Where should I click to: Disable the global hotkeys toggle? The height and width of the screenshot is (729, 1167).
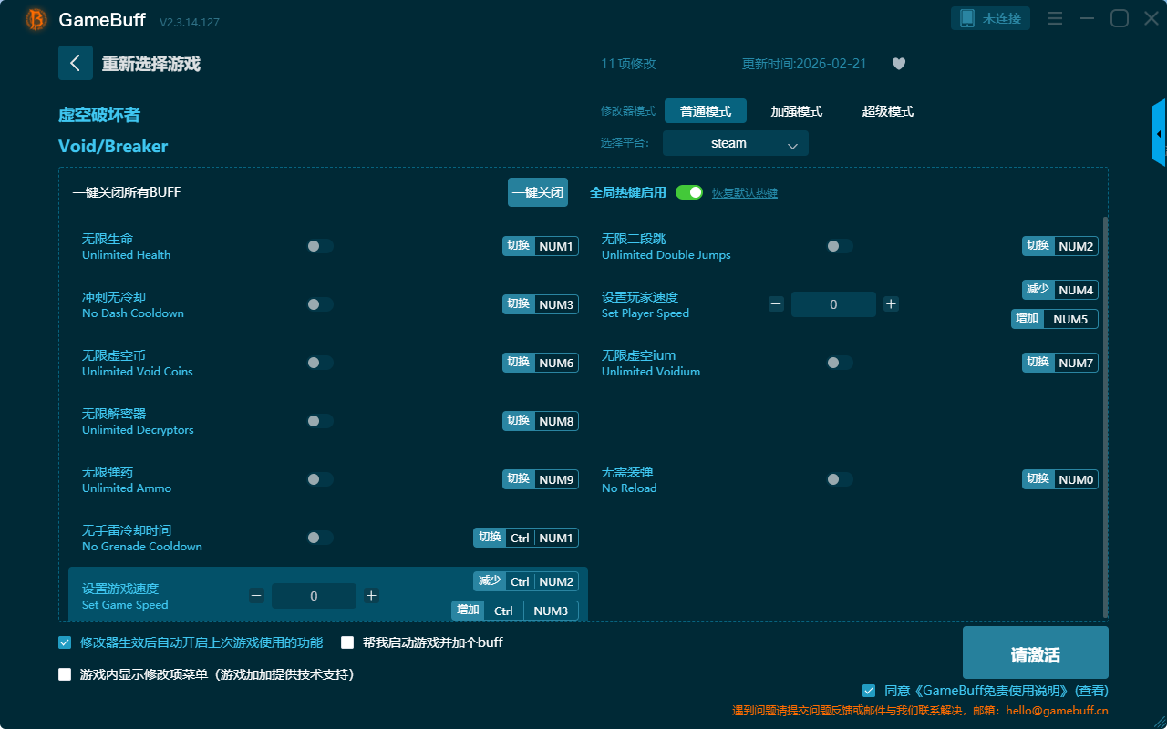click(689, 192)
